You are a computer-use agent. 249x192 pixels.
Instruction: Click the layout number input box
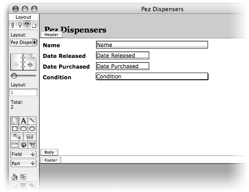pyautogui.click(x=23, y=93)
